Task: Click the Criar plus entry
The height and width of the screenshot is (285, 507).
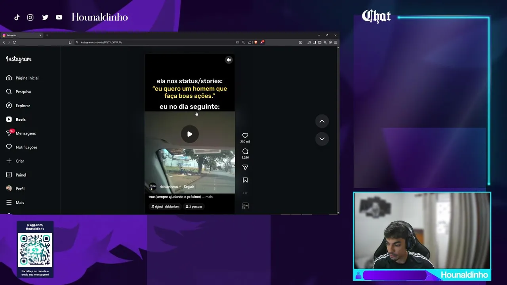Action: click(x=15, y=161)
